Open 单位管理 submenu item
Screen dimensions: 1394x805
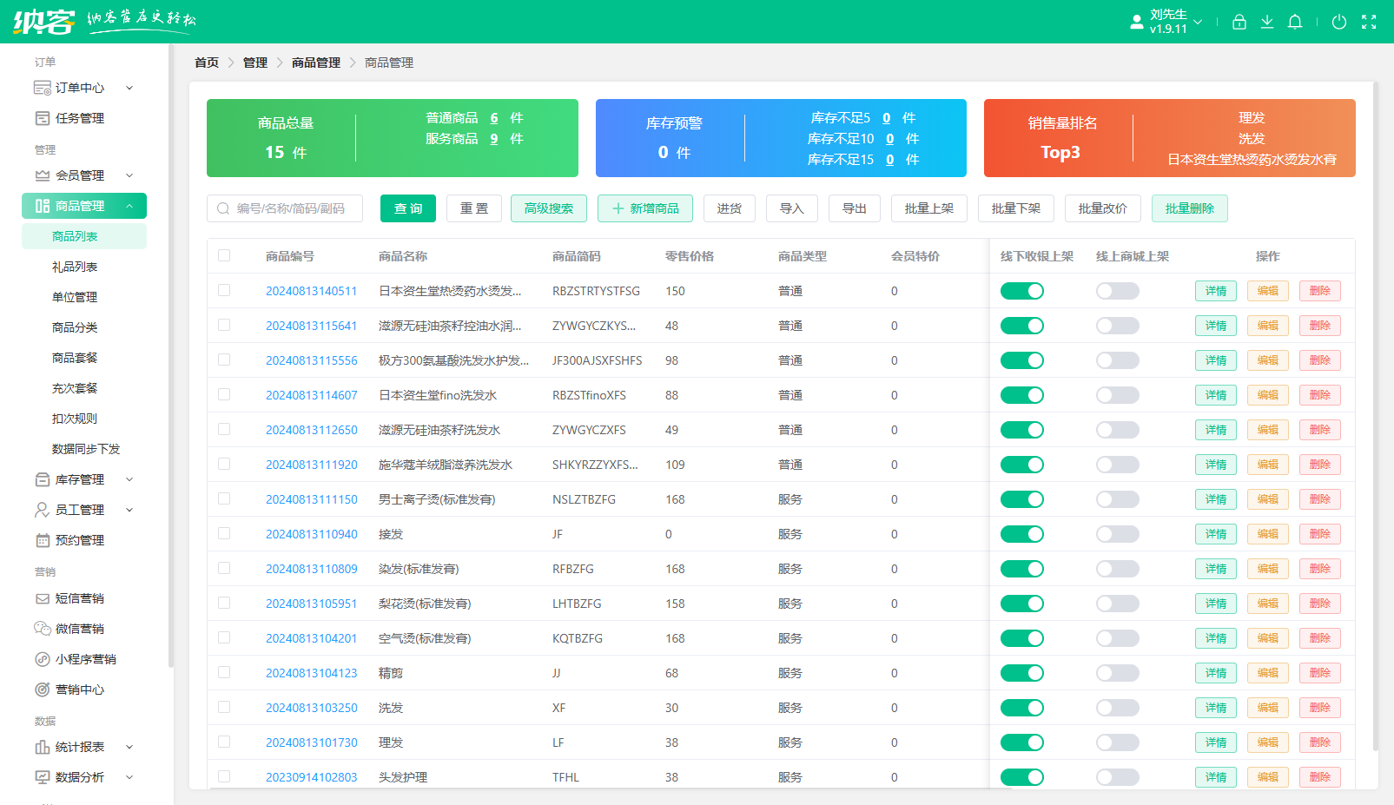point(84,297)
